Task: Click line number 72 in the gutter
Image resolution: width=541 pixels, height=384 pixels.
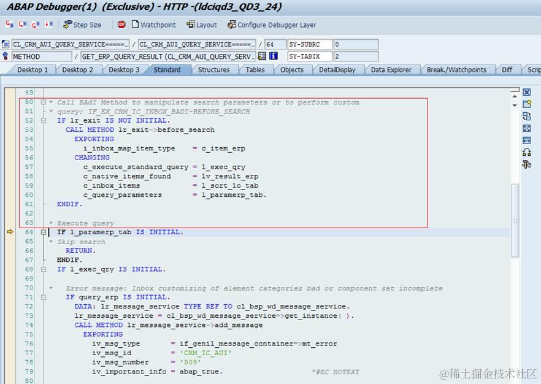Action: [x=29, y=306]
